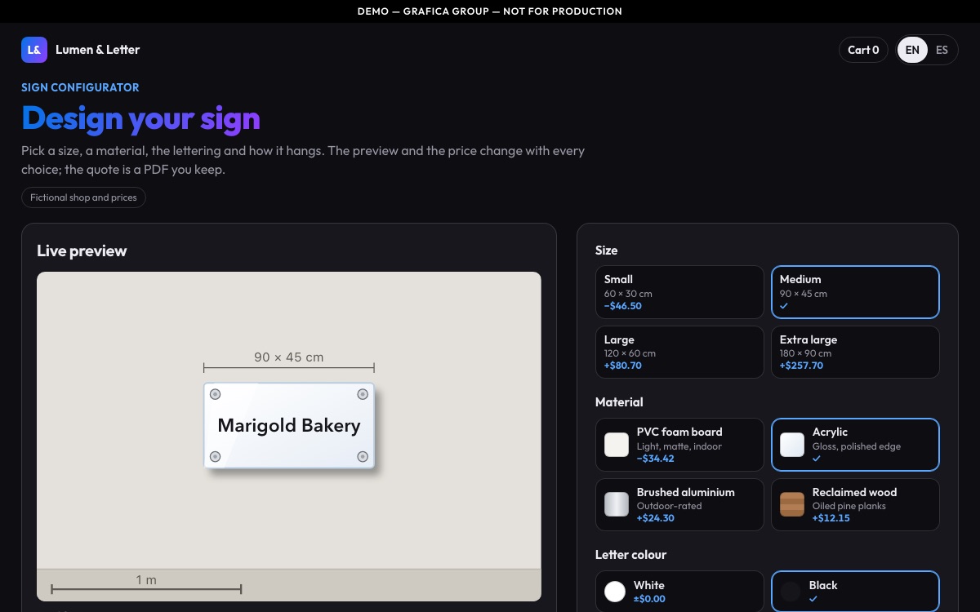Click the −$34.42 price text
The height and width of the screenshot is (612, 980).
click(x=656, y=459)
